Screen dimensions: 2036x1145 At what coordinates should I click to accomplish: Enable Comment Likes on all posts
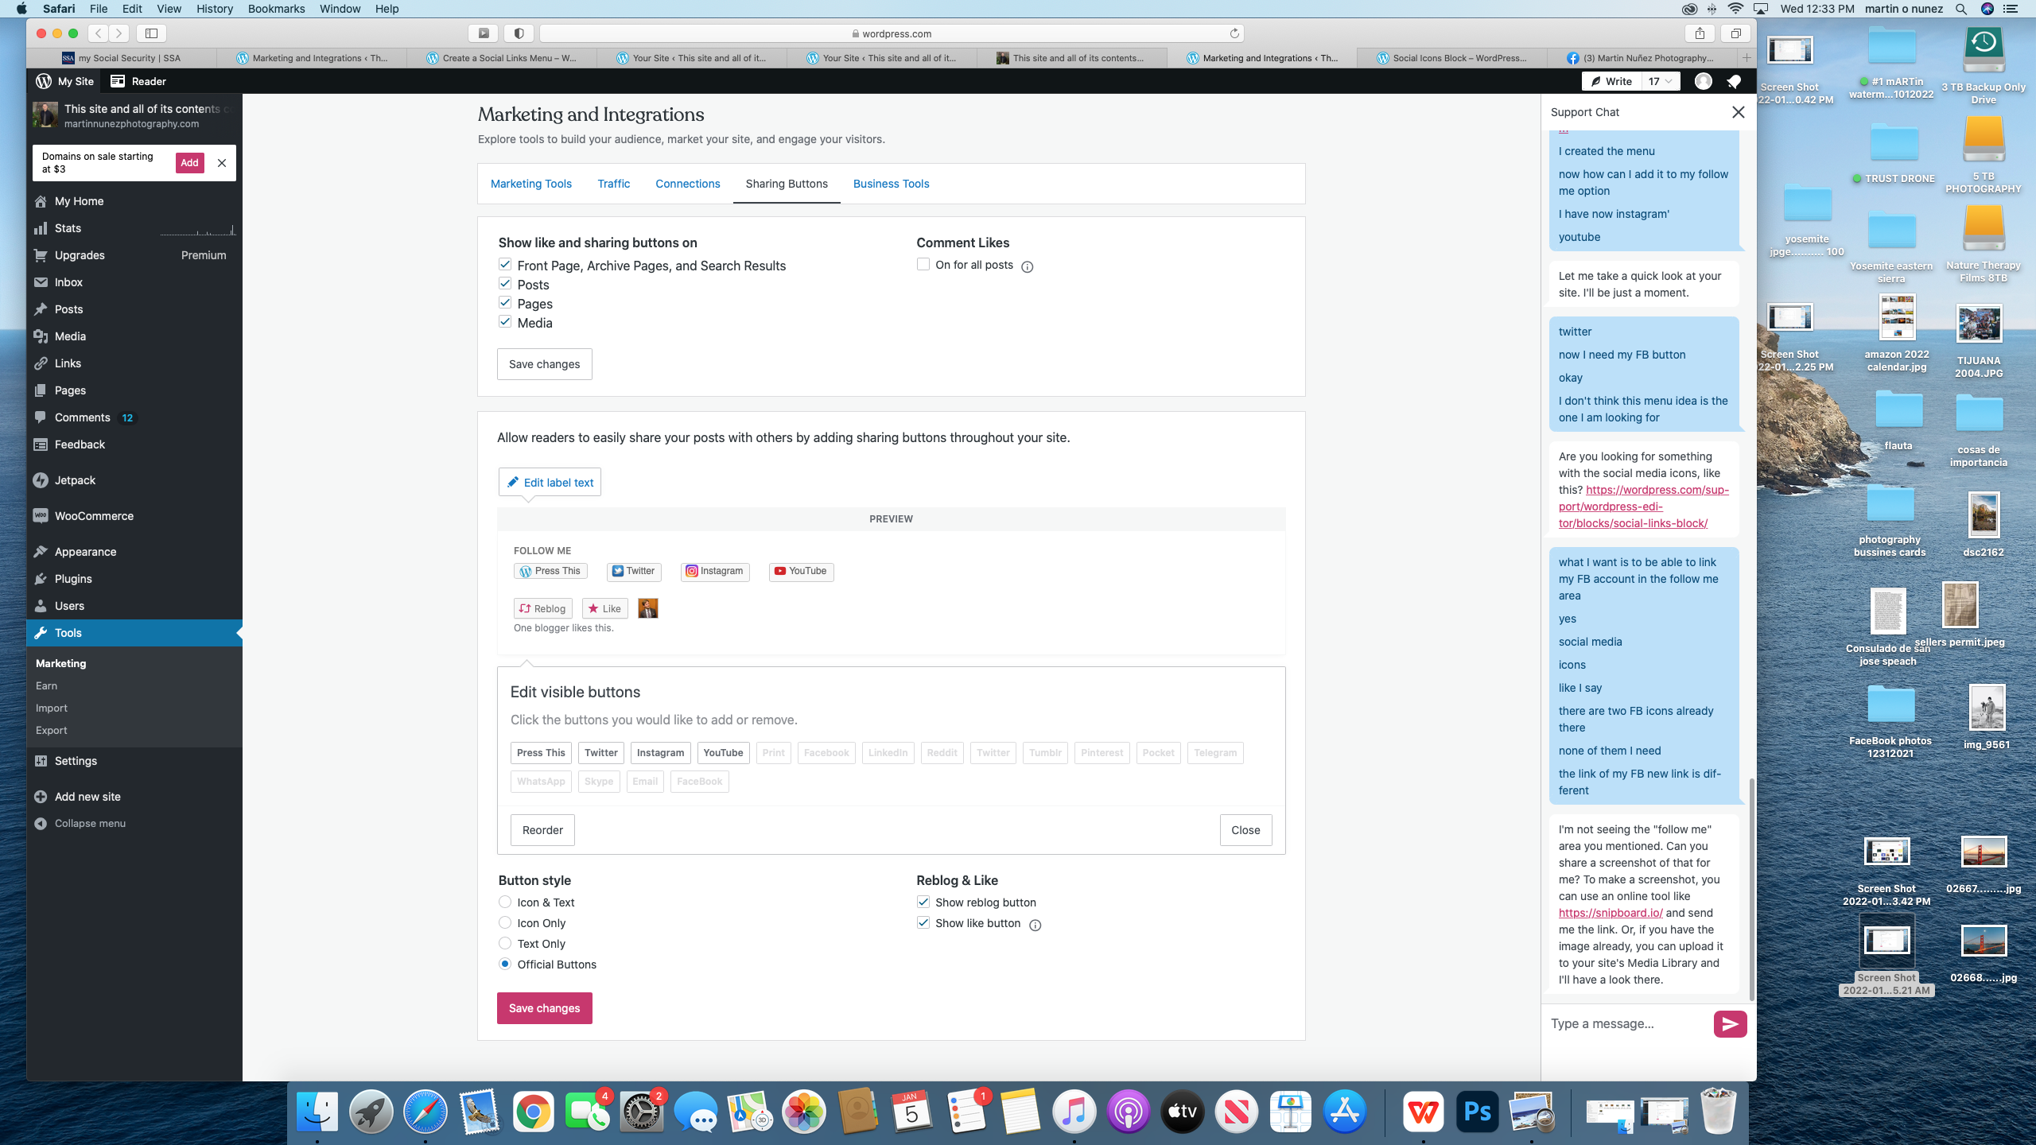point(923,264)
